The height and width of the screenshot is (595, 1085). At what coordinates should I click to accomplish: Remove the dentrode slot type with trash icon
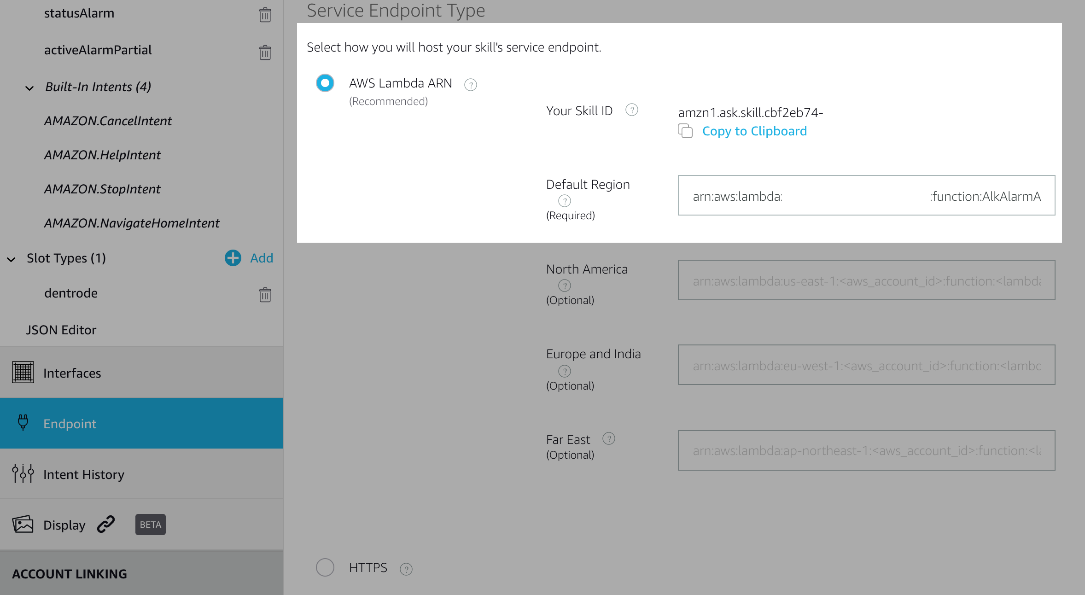[x=265, y=294]
